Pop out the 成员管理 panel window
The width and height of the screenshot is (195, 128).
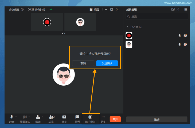(x=173, y=9)
